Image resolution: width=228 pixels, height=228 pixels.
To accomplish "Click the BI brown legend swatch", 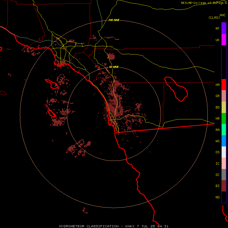I will click(x=224, y=186).
